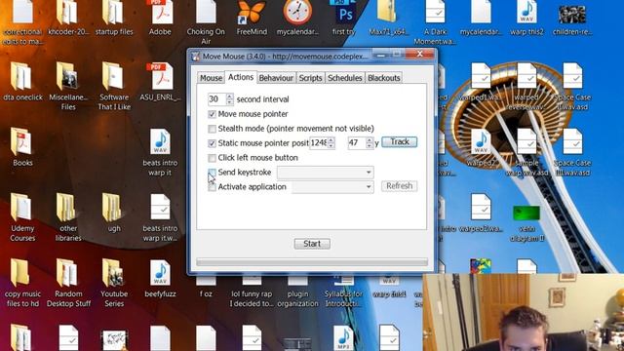Image resolution: width=624 pixels, height=351 pixels.
Task: Click the y position spinner arrows
Action: pyautogui.click(x=370, y=143)
